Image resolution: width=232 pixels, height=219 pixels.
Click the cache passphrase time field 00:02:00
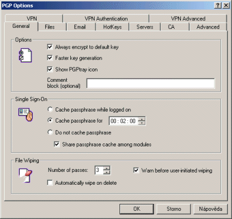(x=124, y=121)
